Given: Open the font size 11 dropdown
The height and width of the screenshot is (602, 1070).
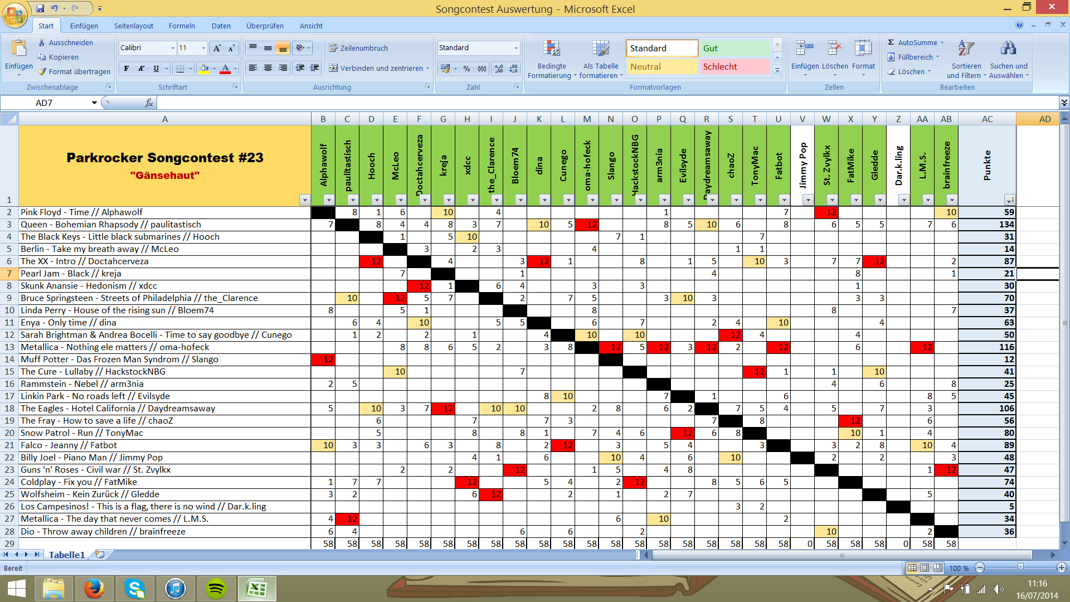Looking at the screenshot, I should point(203,48).
